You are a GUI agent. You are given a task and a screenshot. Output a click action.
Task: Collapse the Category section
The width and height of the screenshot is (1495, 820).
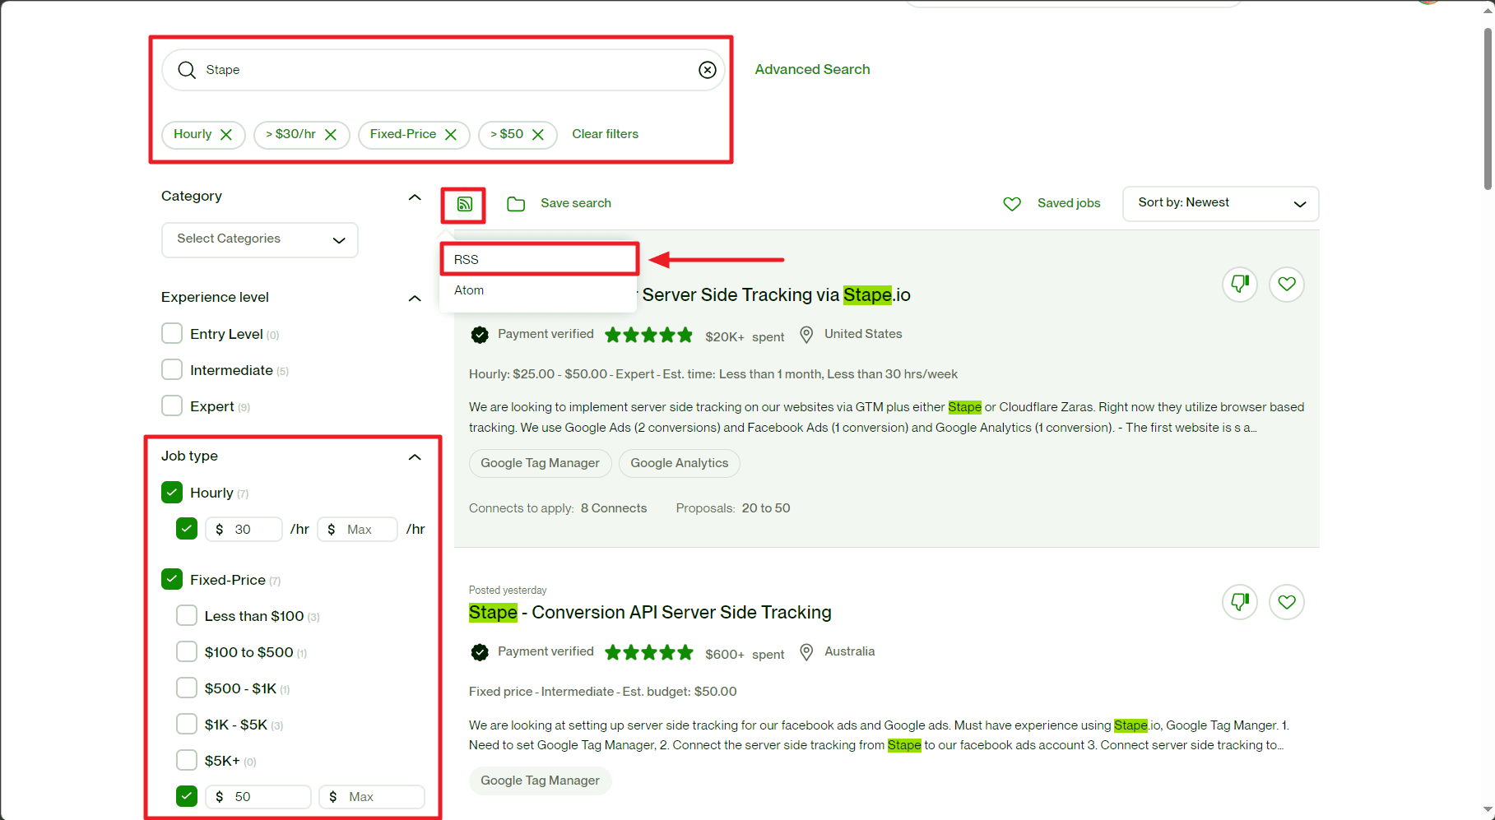[415, 197]
